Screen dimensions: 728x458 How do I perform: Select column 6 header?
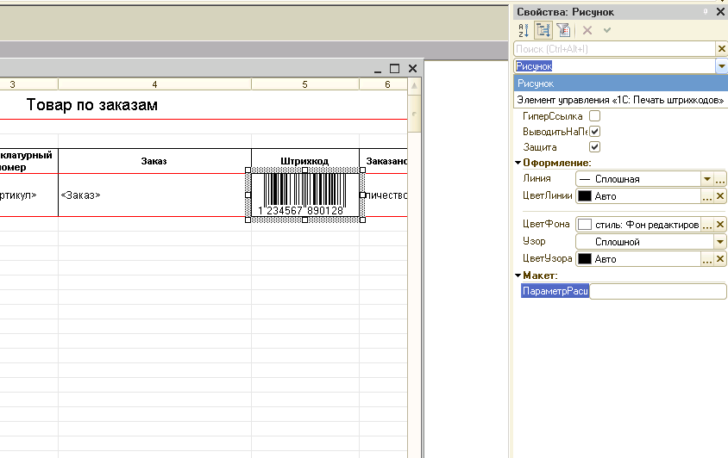(384, 84)
